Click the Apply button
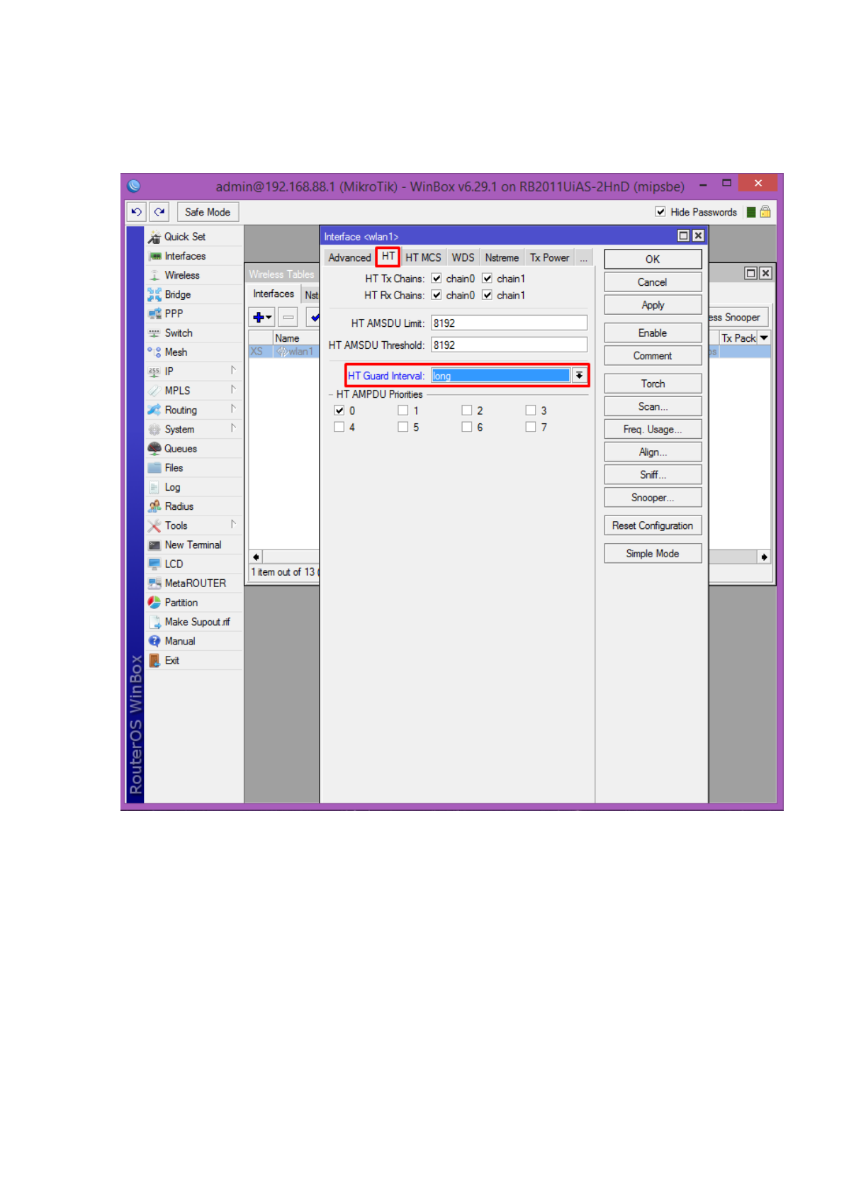This screenshot has width=844, height=1194. [x=653, y=305]
